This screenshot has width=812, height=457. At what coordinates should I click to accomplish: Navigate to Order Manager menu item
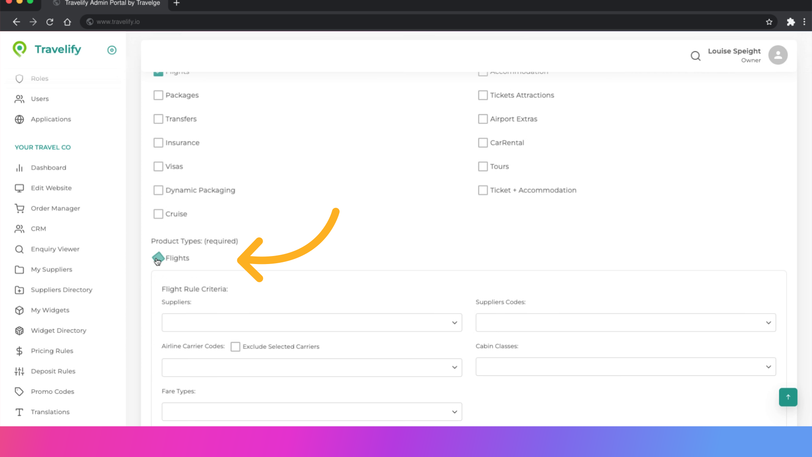coord(55,208)
